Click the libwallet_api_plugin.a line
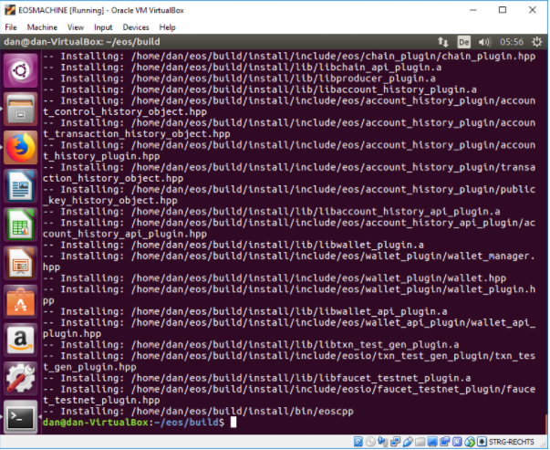 (x=245, y=311)
